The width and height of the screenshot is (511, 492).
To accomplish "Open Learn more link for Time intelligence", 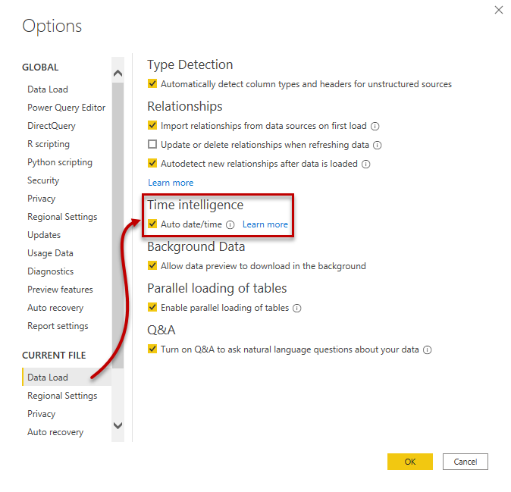I will [x=265, y=224].
